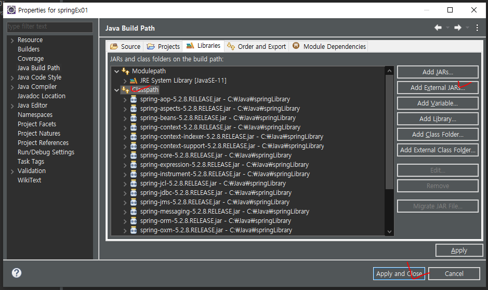Open the Module Dependencies tab
This screenshot has height=290, width=488.
point(328,46)
